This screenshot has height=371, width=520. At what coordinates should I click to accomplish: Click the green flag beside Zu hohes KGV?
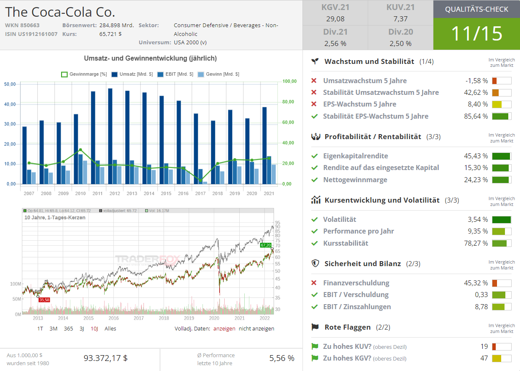pos(315,358)
